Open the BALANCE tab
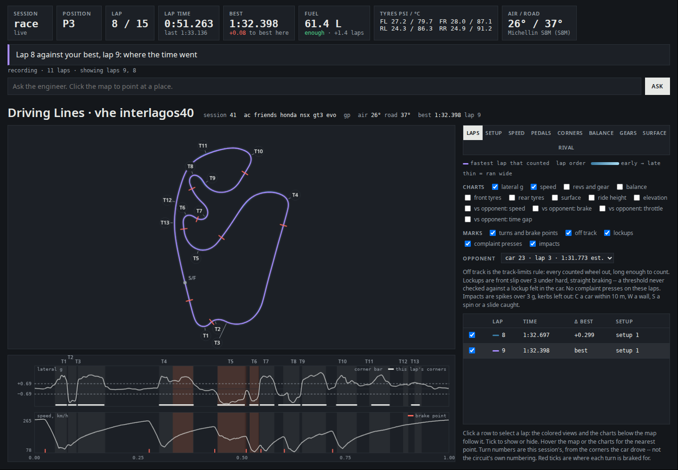This screenshot has width=678, height=470. click(x=601, y=133)
